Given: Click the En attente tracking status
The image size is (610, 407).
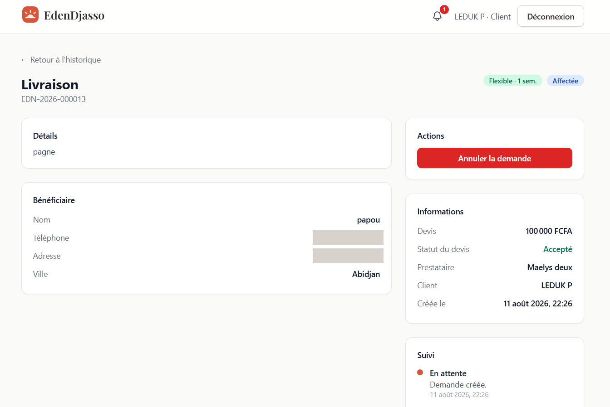Looking at the screenshot, I should point(448,373).
